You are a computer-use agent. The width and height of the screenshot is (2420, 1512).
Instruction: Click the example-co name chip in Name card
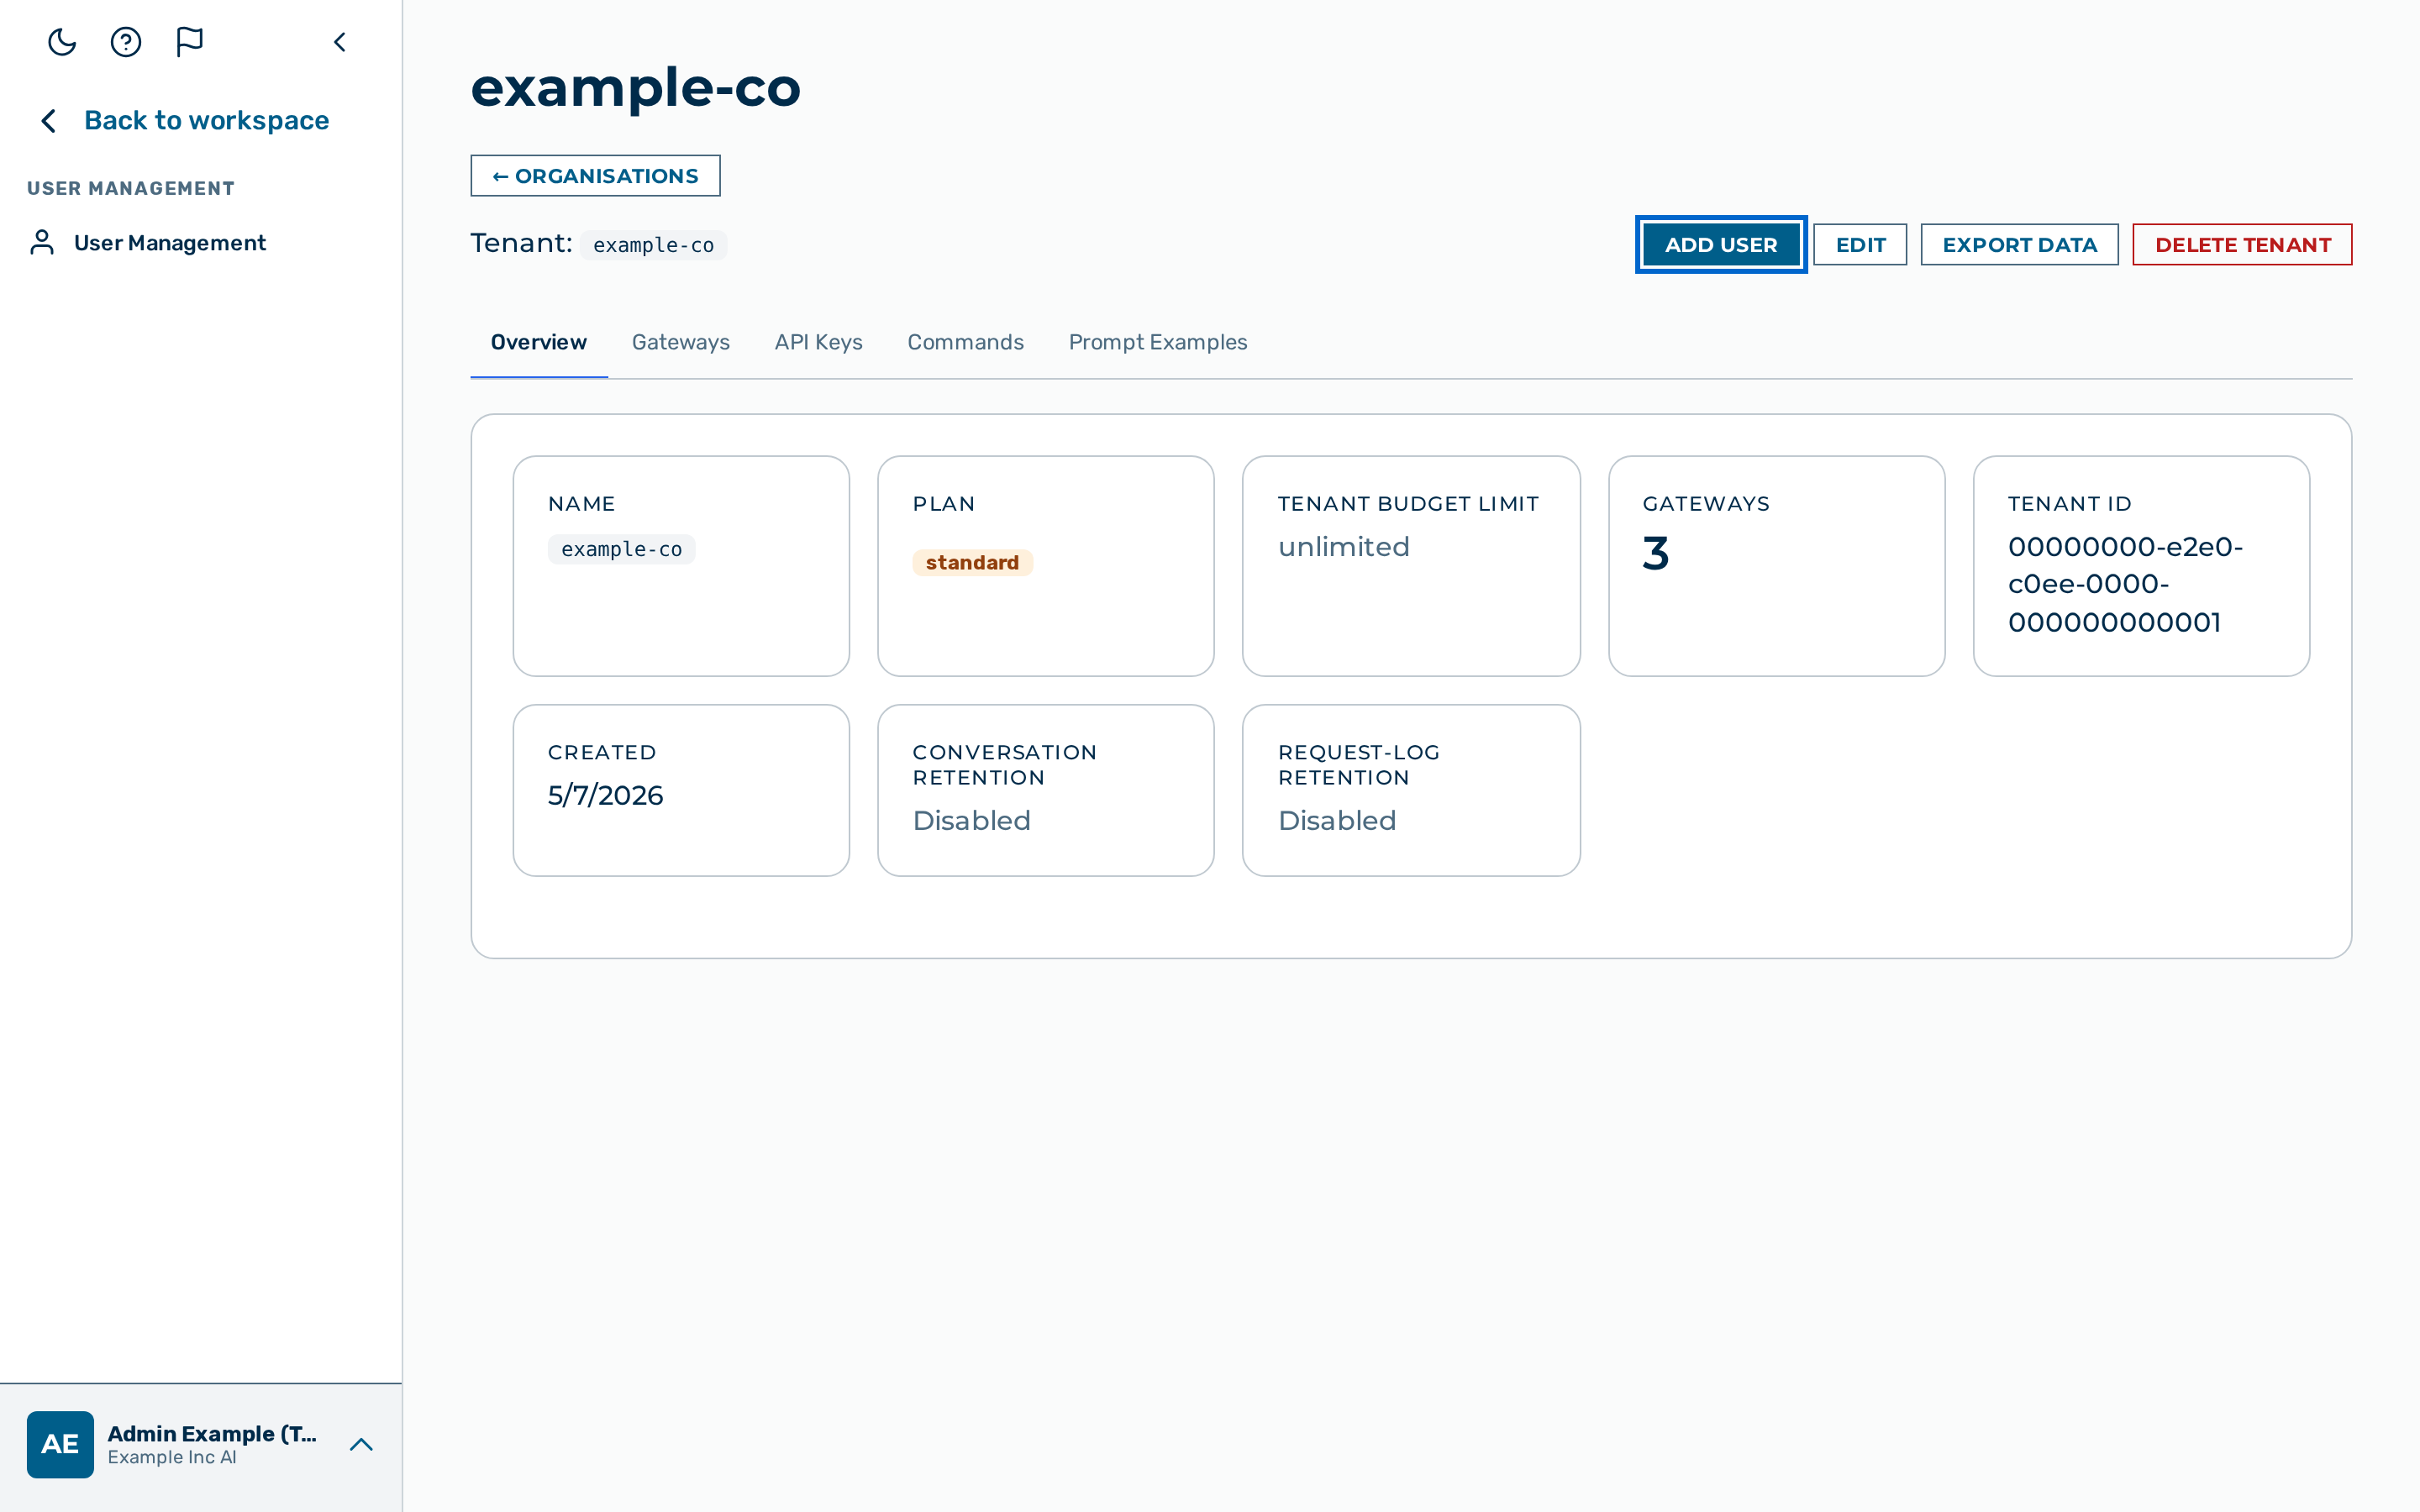tap(621, 549)
